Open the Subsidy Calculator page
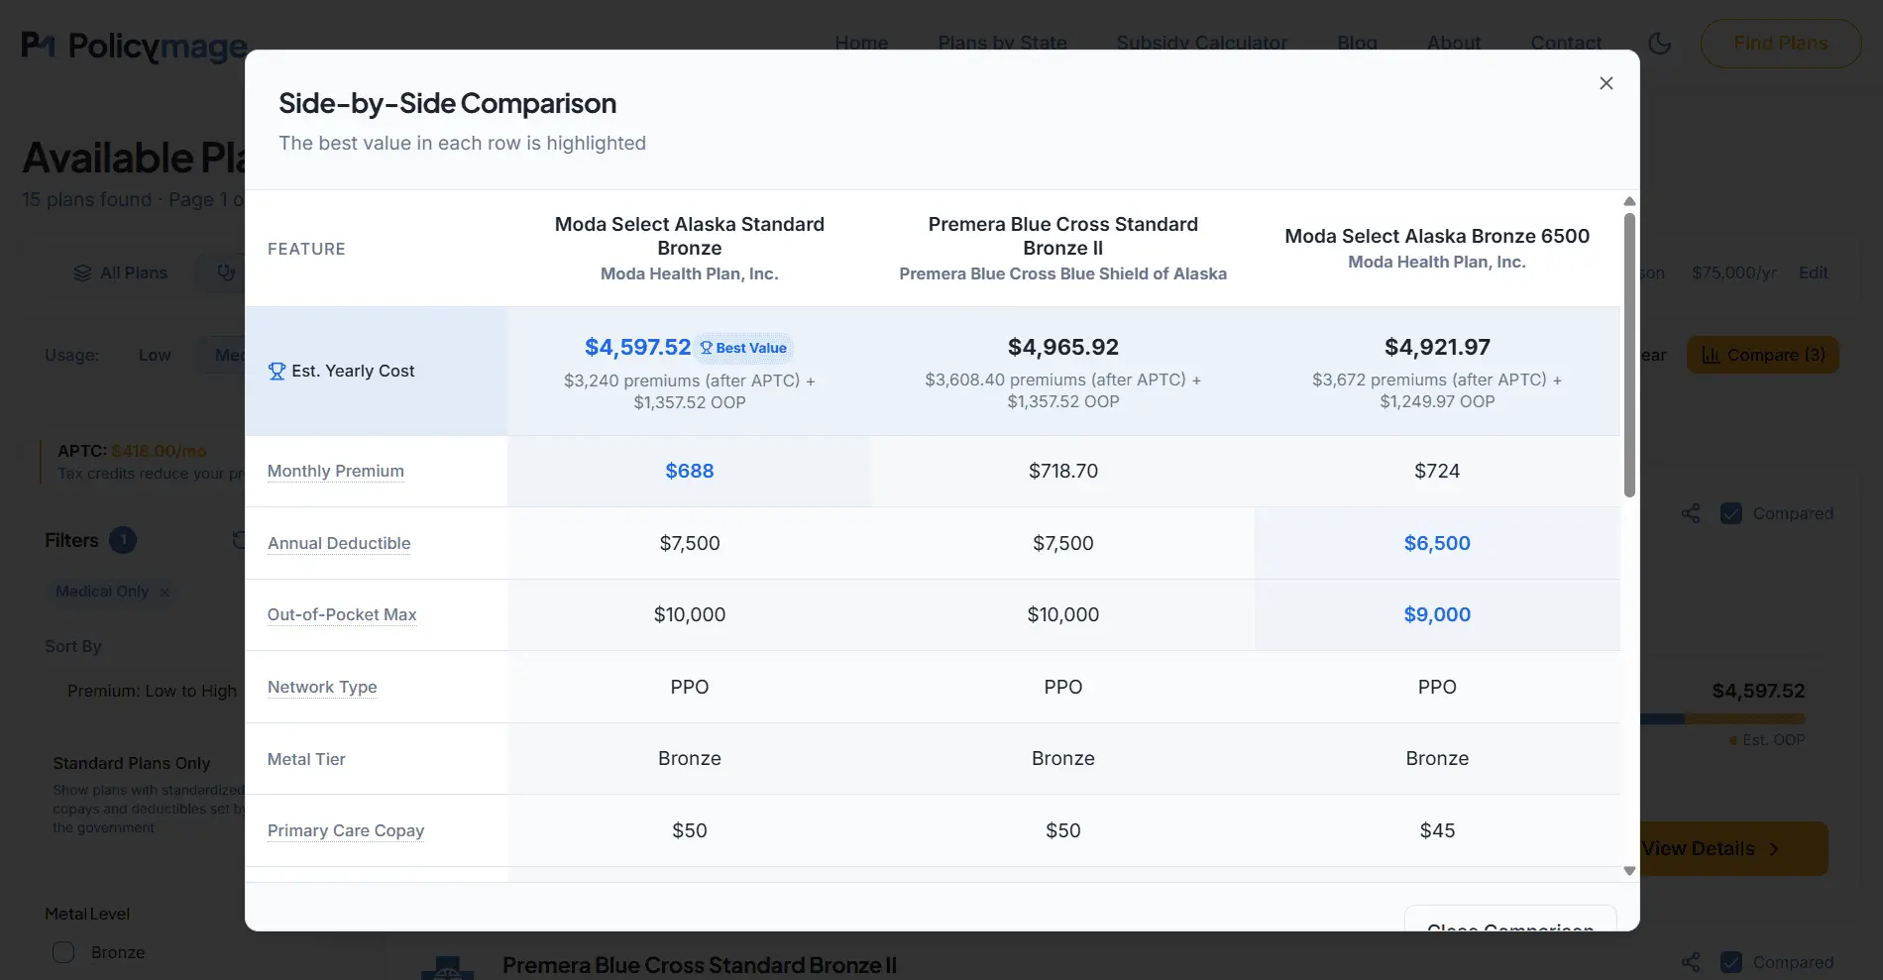 point(1201,43)
